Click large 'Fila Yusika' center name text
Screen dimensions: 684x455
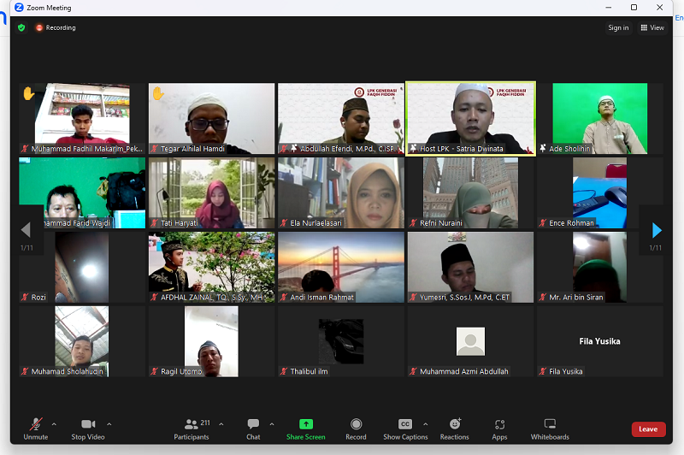[600, 341]
